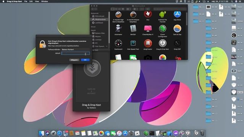Focus the Jelszó password field
244x137 pixels.
(75, 53)
